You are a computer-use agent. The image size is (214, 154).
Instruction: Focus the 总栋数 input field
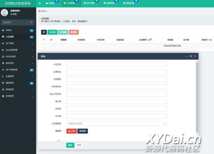pos(117,109)
